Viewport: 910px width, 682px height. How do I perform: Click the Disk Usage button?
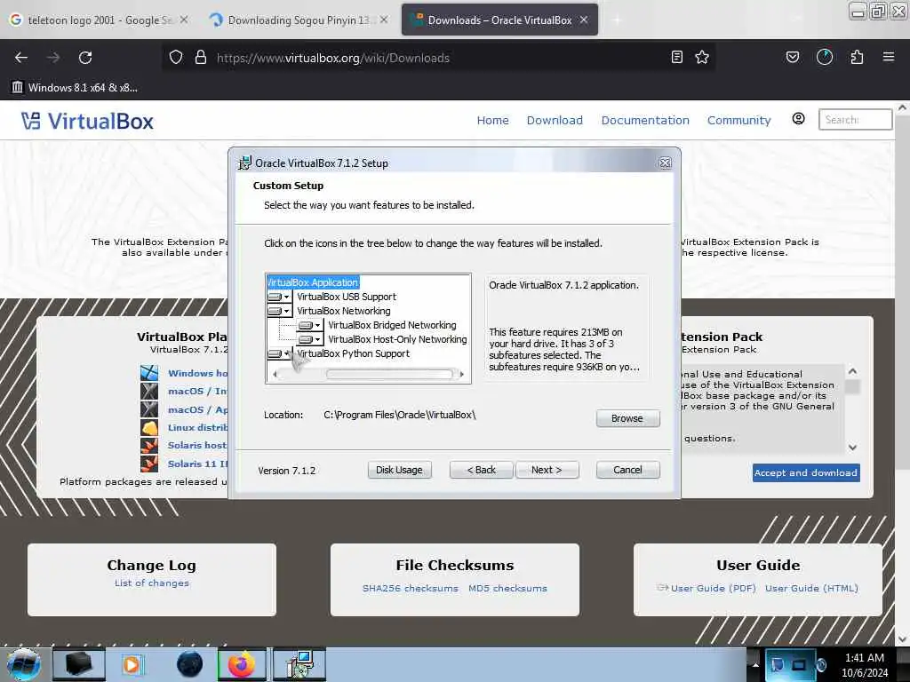click(x=399, y=470)
